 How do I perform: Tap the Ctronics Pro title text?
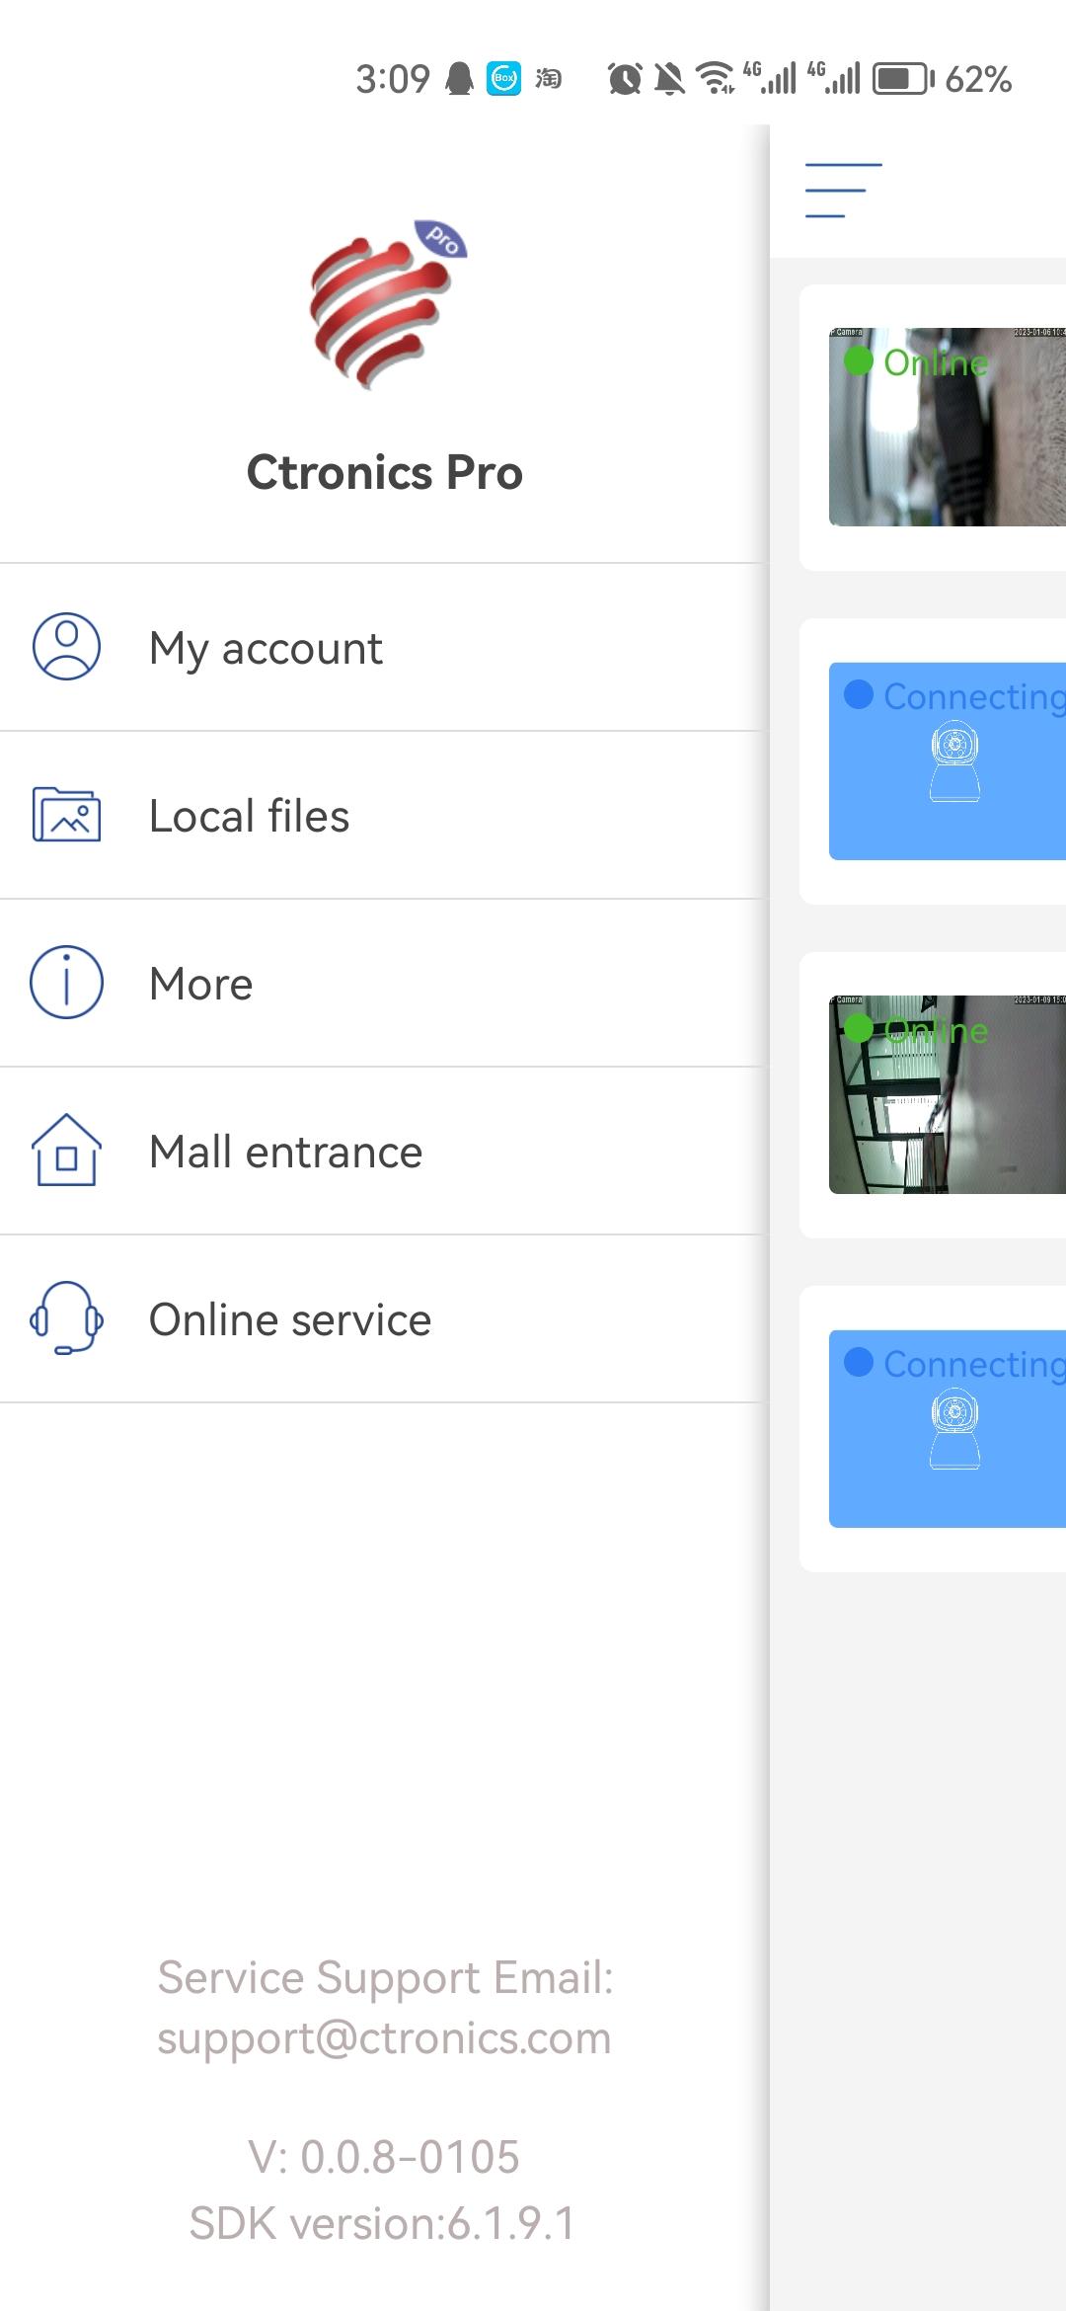pyautogui.click(x=384, y=472)
